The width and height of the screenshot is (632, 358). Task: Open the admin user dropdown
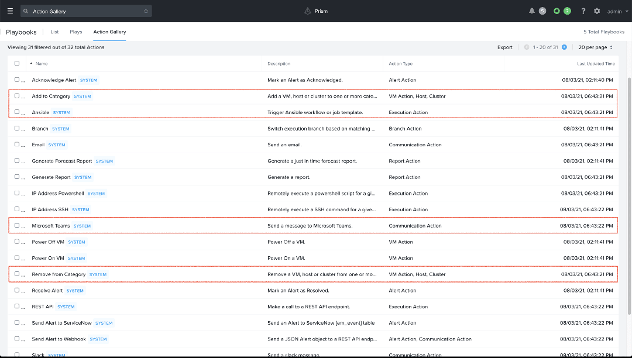(x=618, y=11)
